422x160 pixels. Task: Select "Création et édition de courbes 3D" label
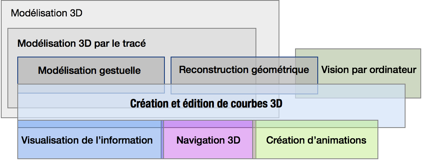click(x=206, y=103)
